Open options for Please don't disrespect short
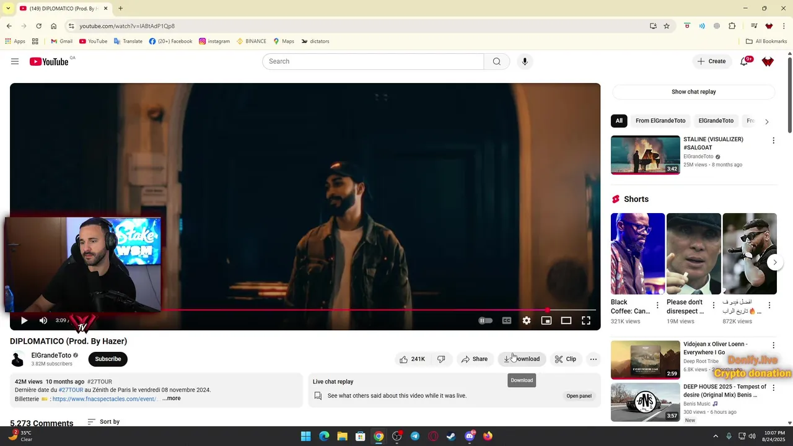Viewport: 793px width, 446px height. (x=713, y=305)
